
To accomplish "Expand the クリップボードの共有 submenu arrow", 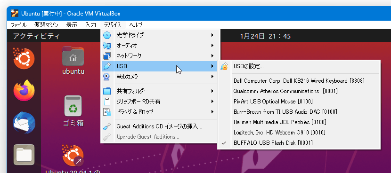I will pyautogui.click(x=212, y=102).
